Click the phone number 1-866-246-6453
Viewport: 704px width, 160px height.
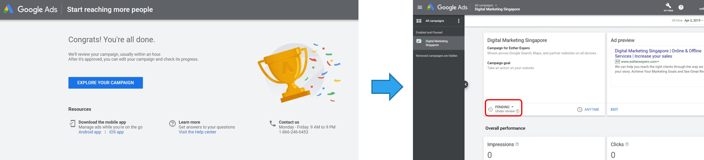click(x=293, y=132)
